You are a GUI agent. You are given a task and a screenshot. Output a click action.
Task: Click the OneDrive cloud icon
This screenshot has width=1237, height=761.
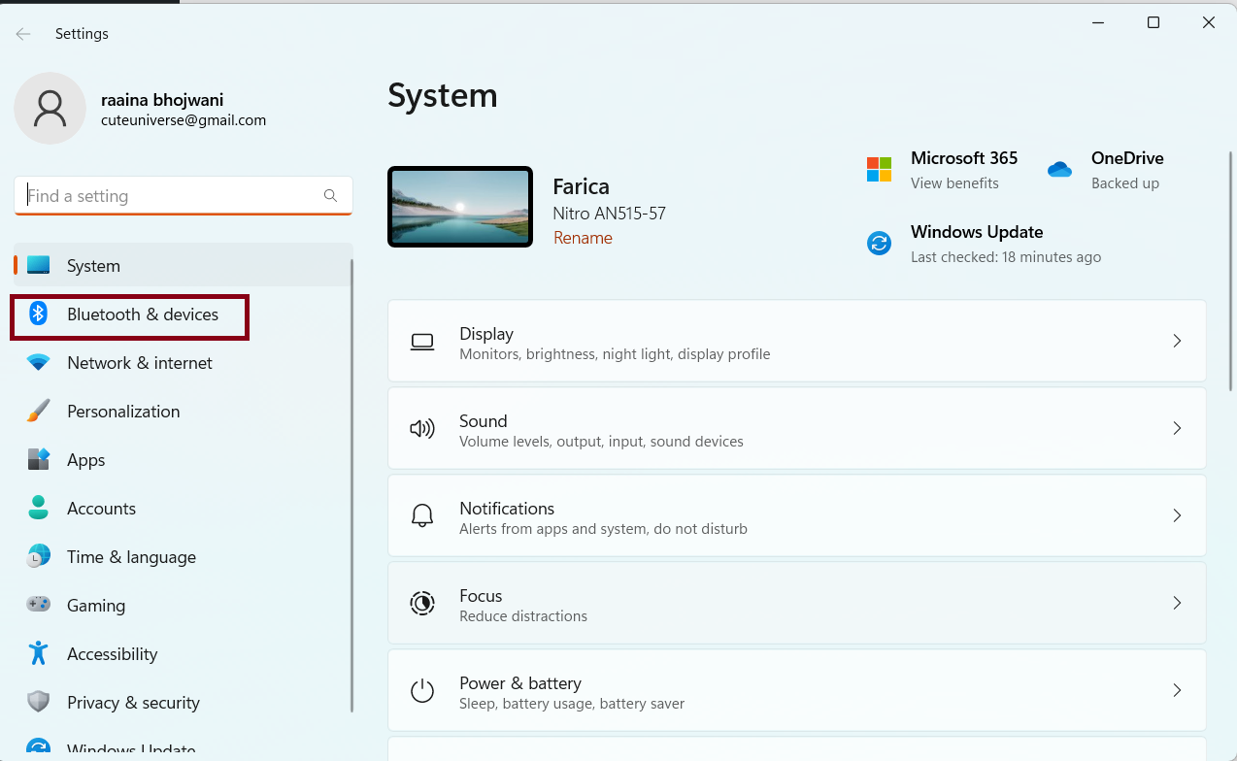tap(1059, 169)
